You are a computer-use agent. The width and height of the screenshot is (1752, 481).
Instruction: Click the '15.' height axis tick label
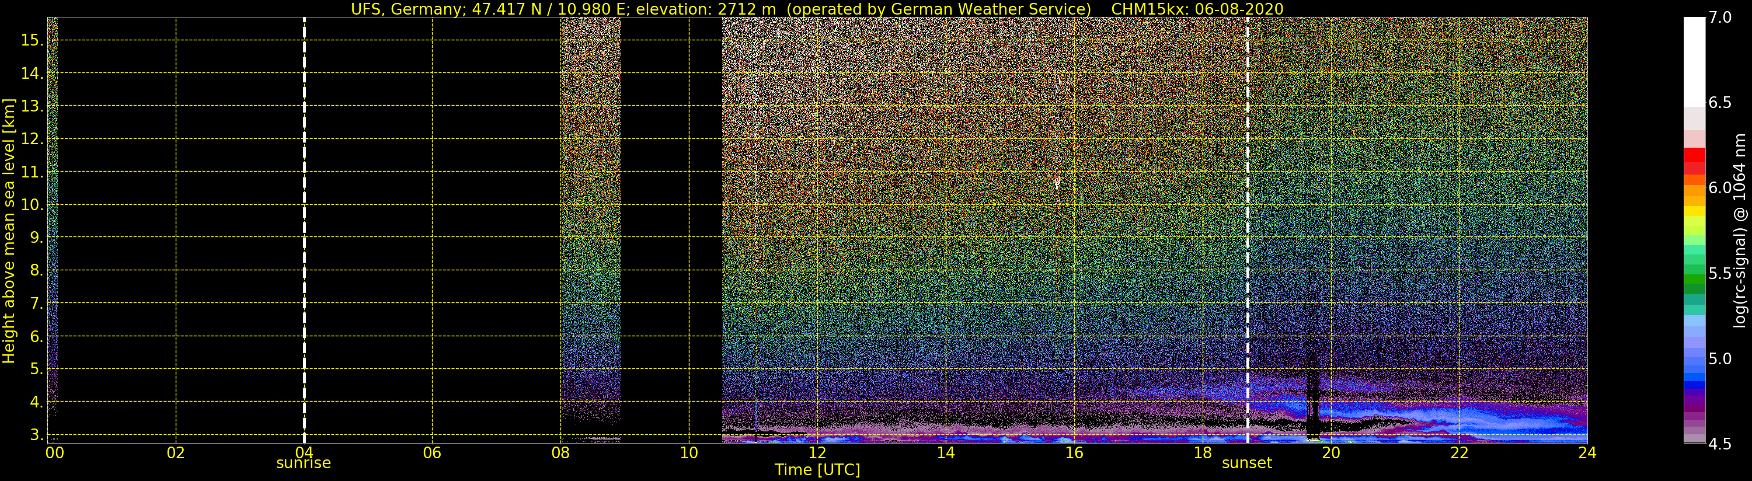pos(32,40)
